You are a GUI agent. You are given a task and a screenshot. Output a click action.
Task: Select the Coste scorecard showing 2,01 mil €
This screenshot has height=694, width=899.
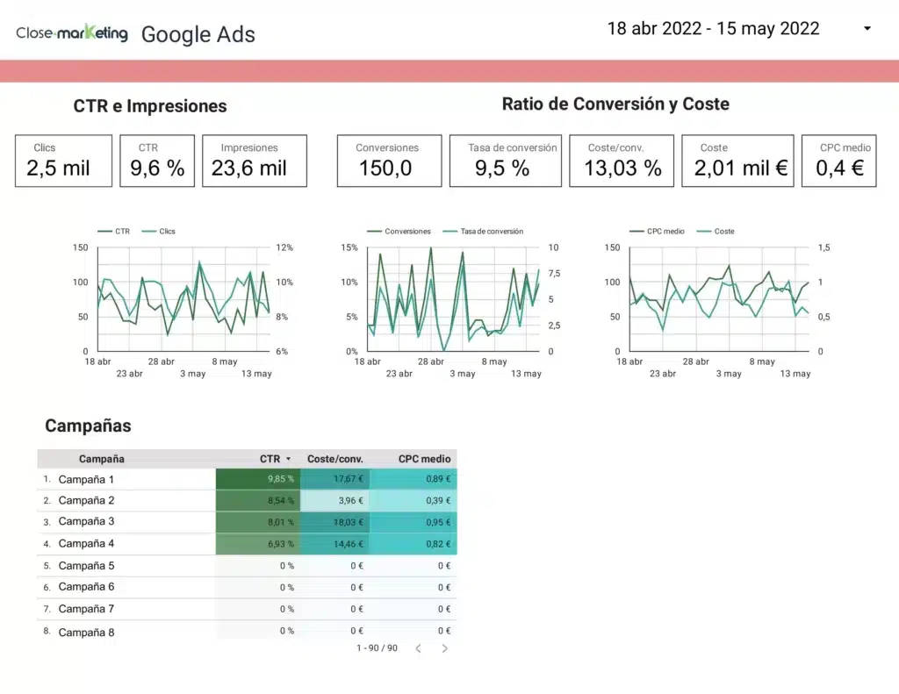pos(737,161)
